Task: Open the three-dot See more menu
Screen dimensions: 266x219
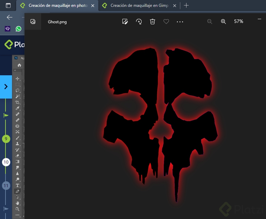Action: click(x=180, y=22)
